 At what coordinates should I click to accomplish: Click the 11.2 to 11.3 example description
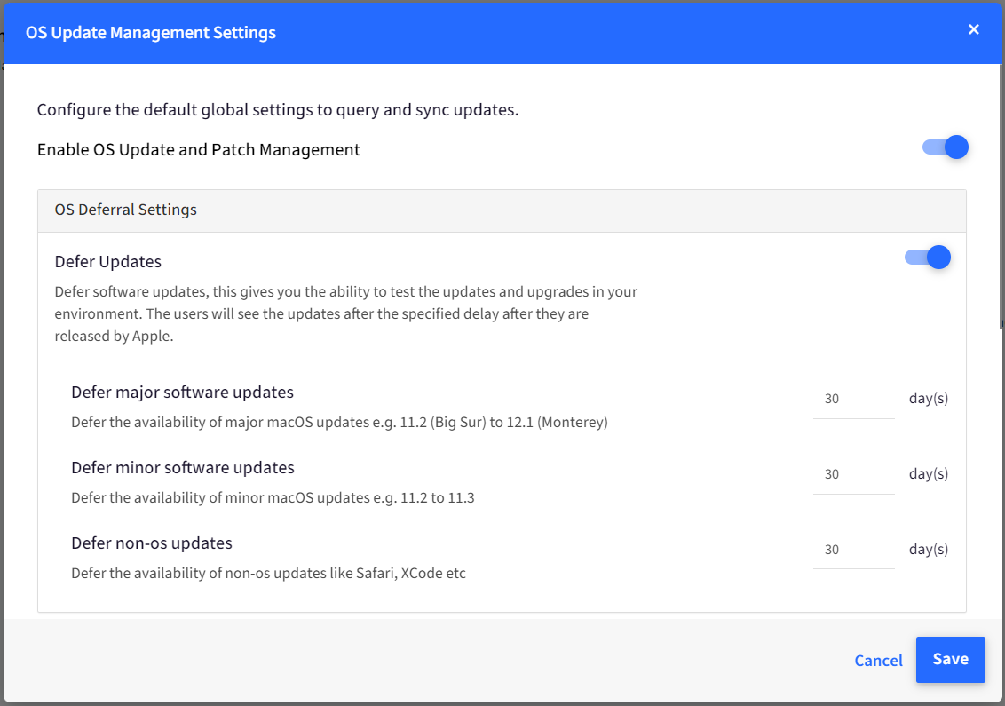pyautogui.click(x=273, y=498)
